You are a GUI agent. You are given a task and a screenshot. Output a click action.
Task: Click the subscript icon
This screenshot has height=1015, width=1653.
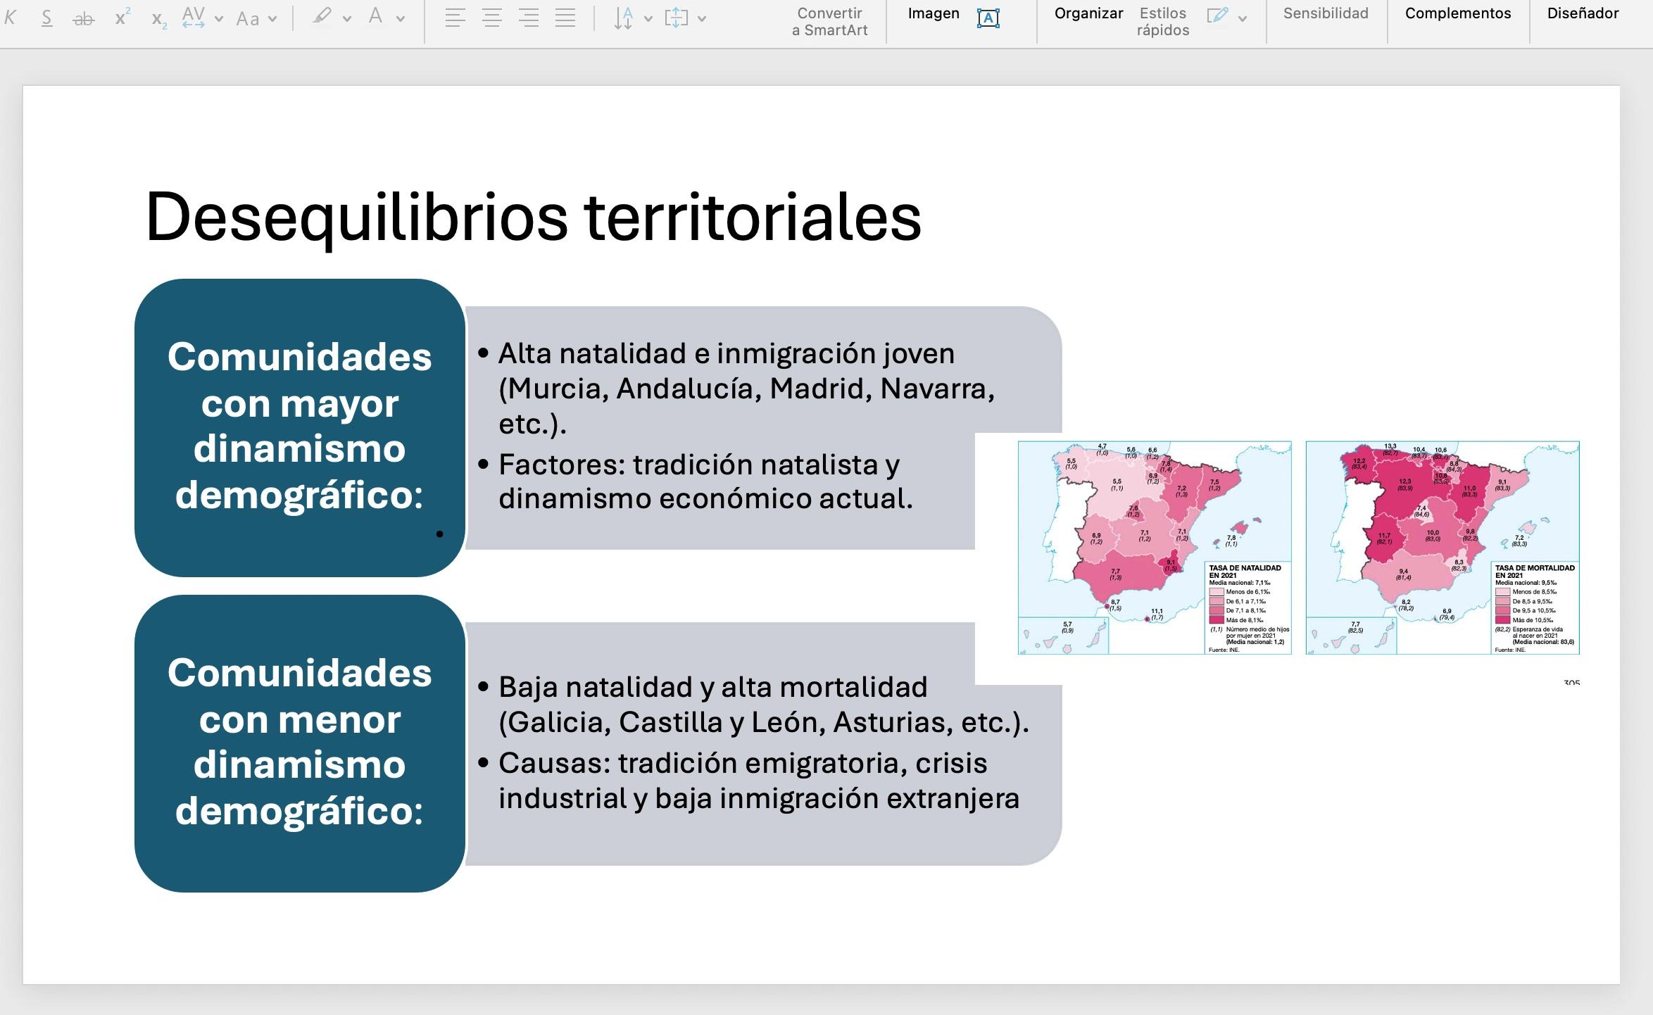coord(159,18)
